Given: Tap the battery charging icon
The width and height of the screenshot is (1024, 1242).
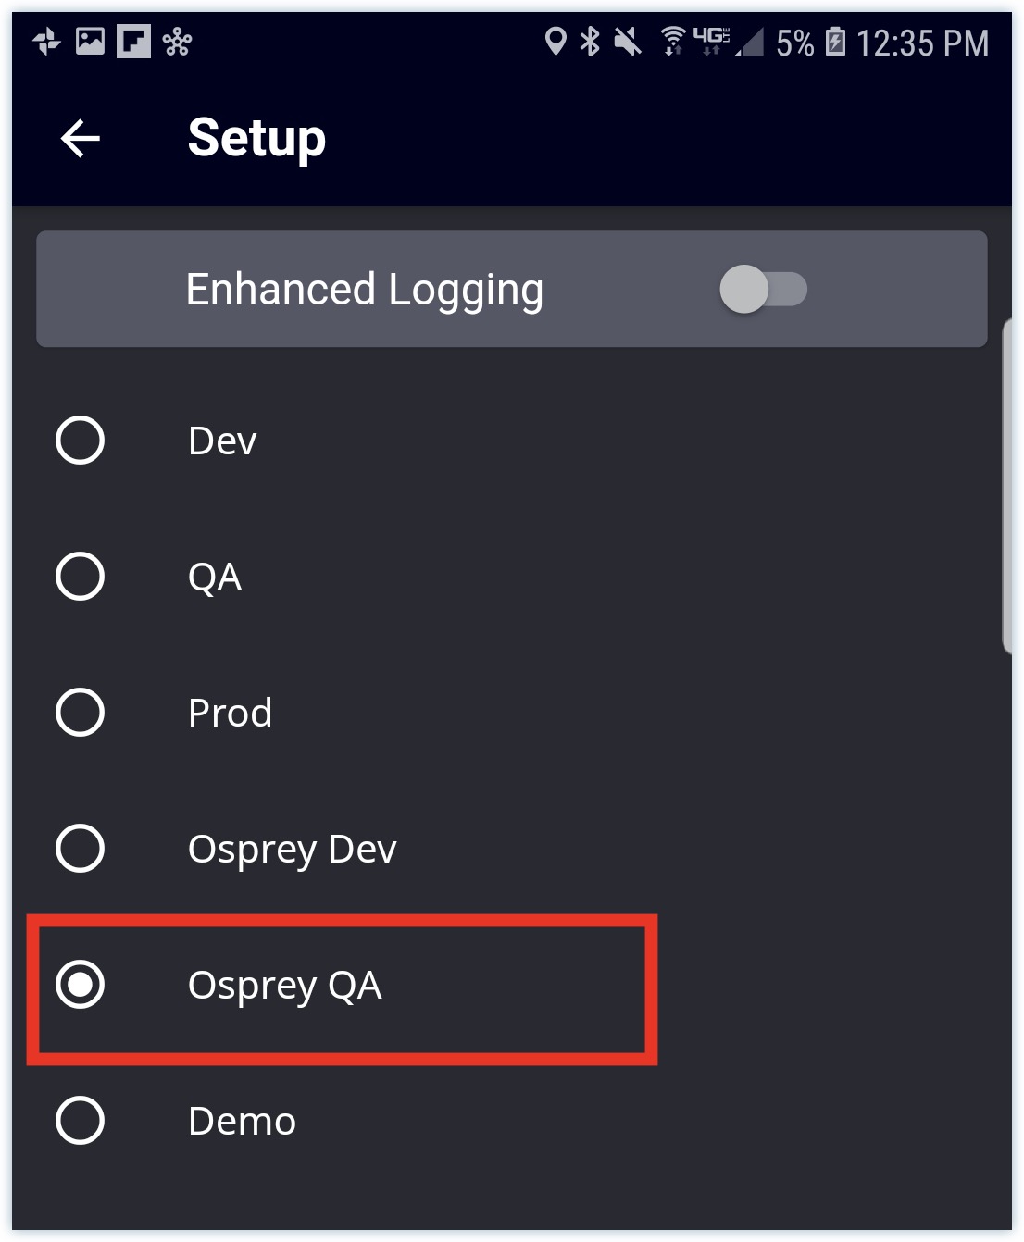Looking at the screenshot, I should point(835,42).
